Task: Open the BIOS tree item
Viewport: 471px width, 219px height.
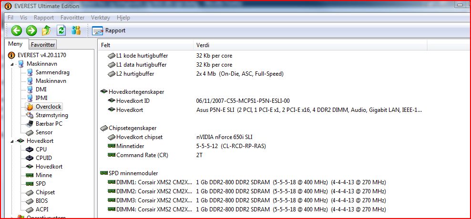Action: point(37,201)
